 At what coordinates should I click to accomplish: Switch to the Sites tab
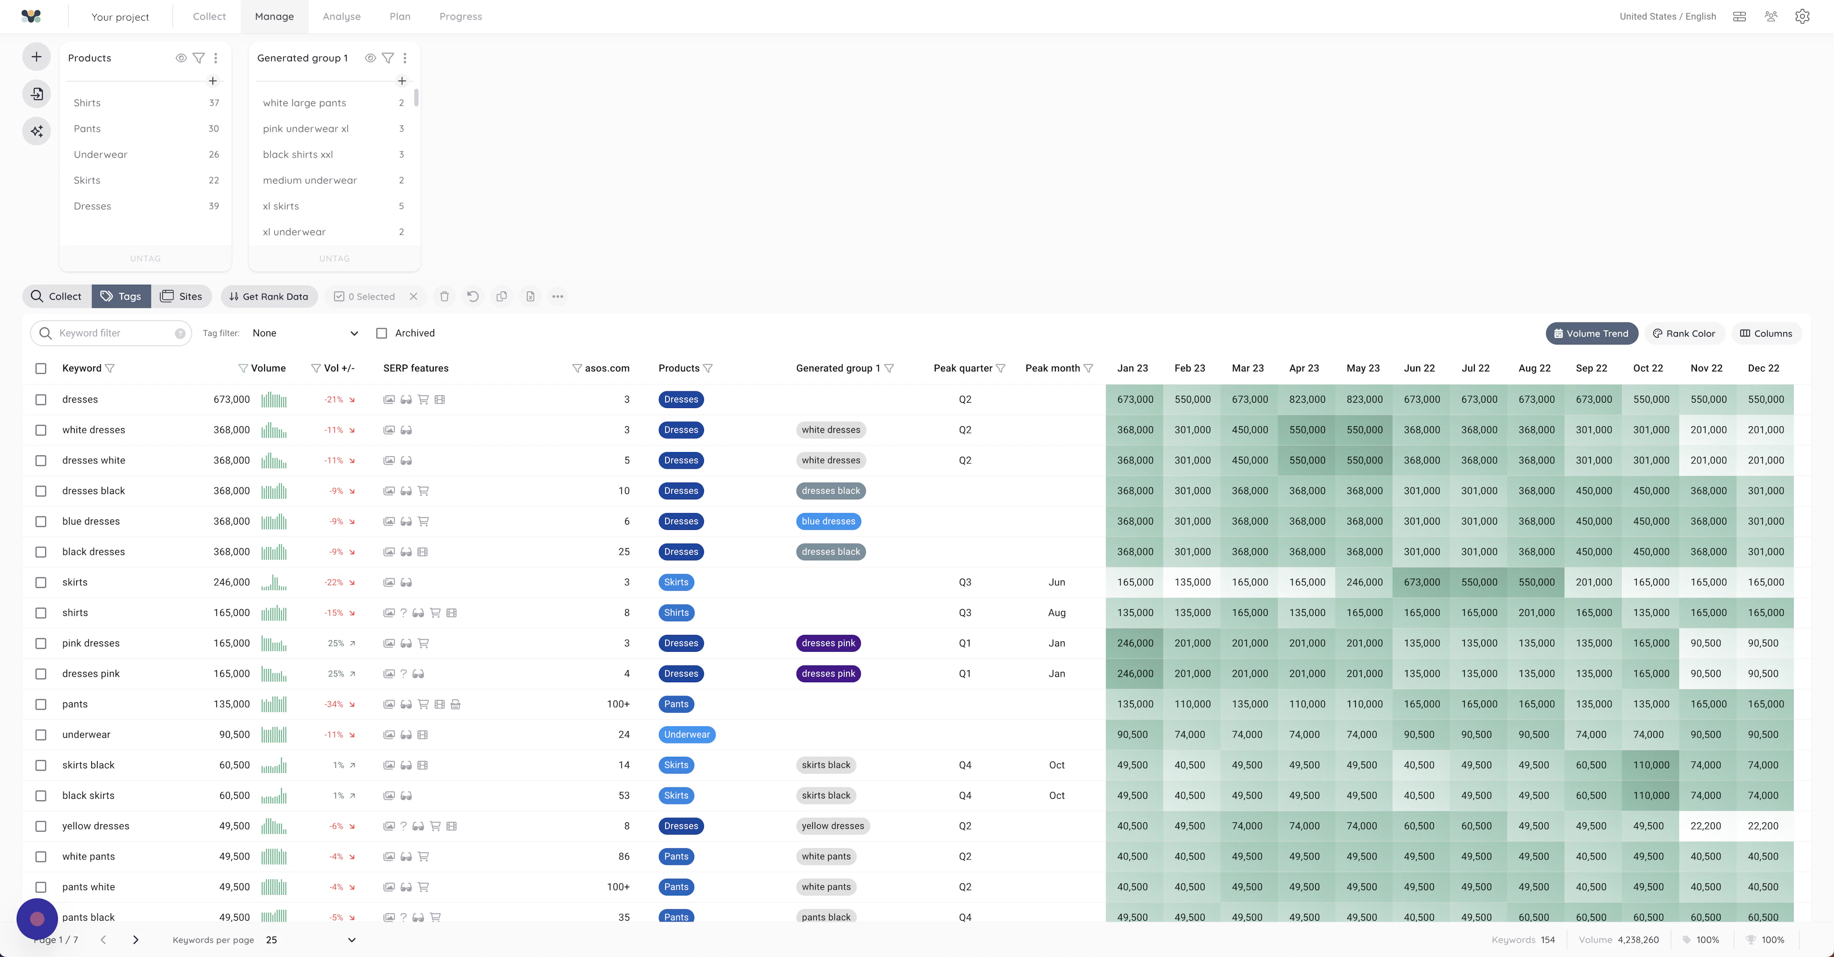(x=181, y=296)
